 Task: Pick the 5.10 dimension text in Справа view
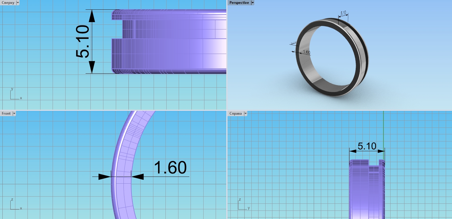pyautogui.click(x=367, y=146)
